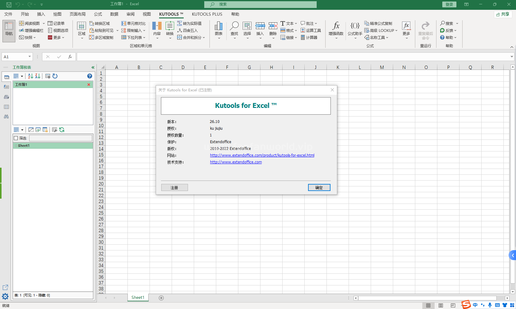The width and height of the screenshot is (516, 309).
Task: Open the kutools-for-excel.html website link
Action: [262, 155]
